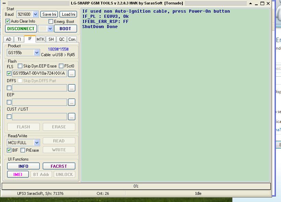281x202 pixels.
Task: Click the Save Ini button
Action: pos(49,14)
